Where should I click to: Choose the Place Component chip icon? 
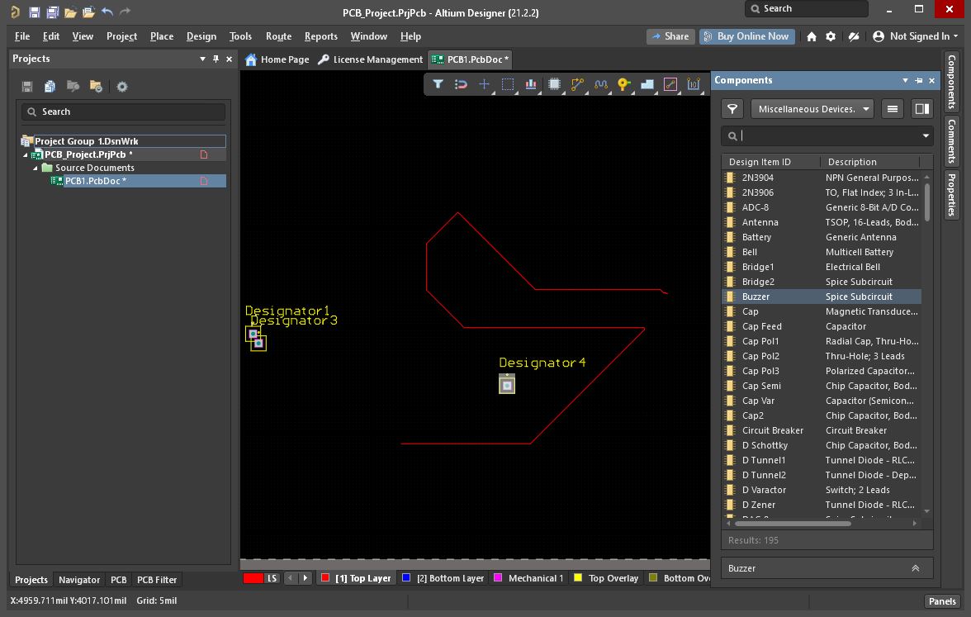tap(554, 84)
